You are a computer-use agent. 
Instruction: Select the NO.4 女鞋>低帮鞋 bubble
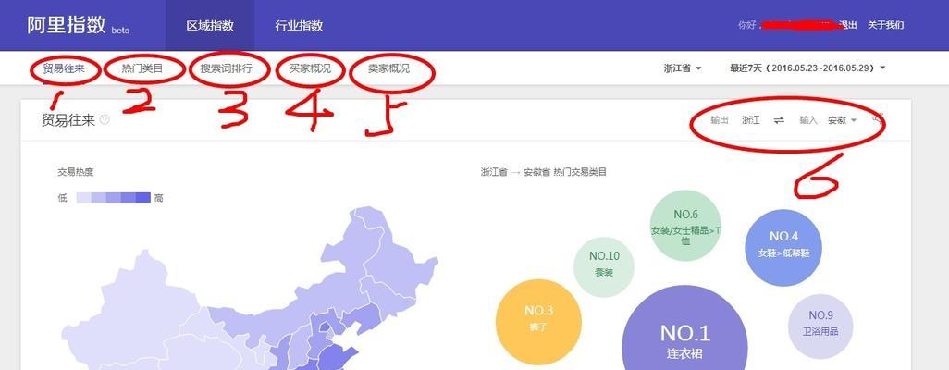click(783, 247)
